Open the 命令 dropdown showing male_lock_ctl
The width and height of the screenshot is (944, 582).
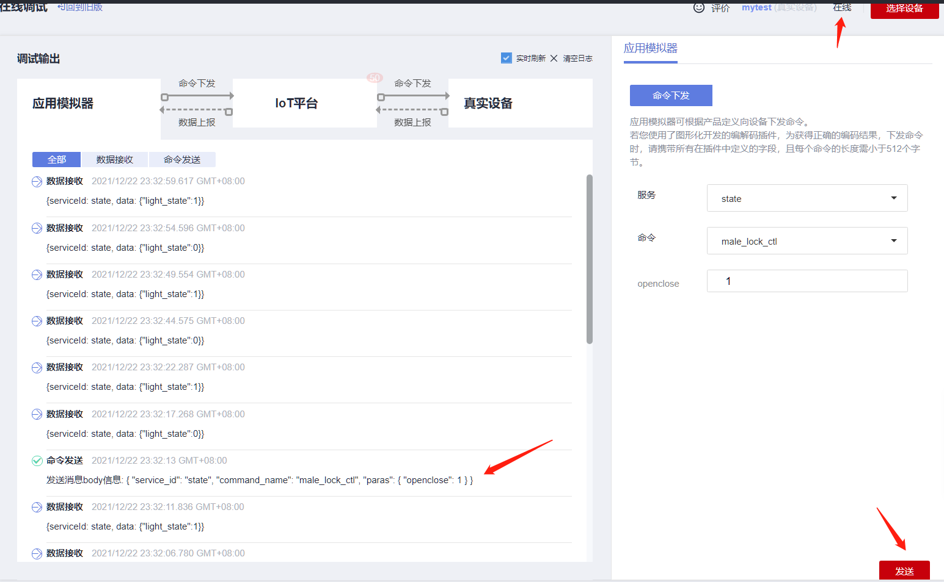click(x=807, y=241)
